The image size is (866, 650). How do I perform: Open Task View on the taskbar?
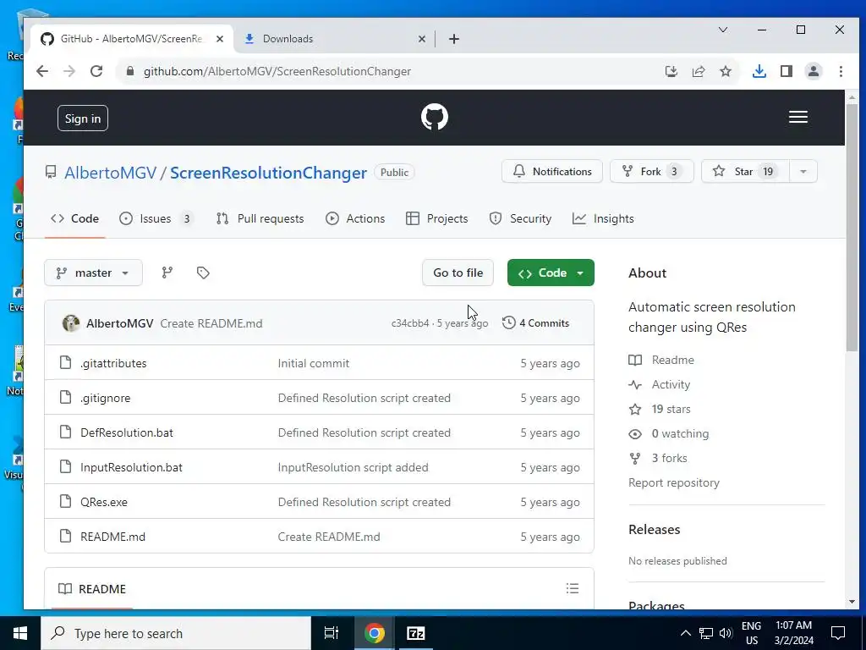(332, 633)
